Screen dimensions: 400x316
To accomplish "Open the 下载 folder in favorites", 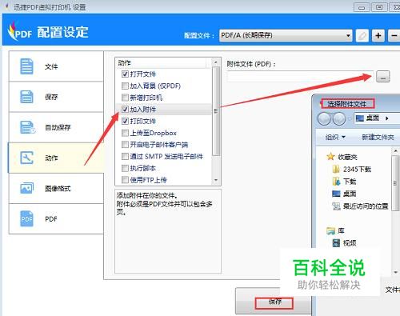I will coord(350,182).
